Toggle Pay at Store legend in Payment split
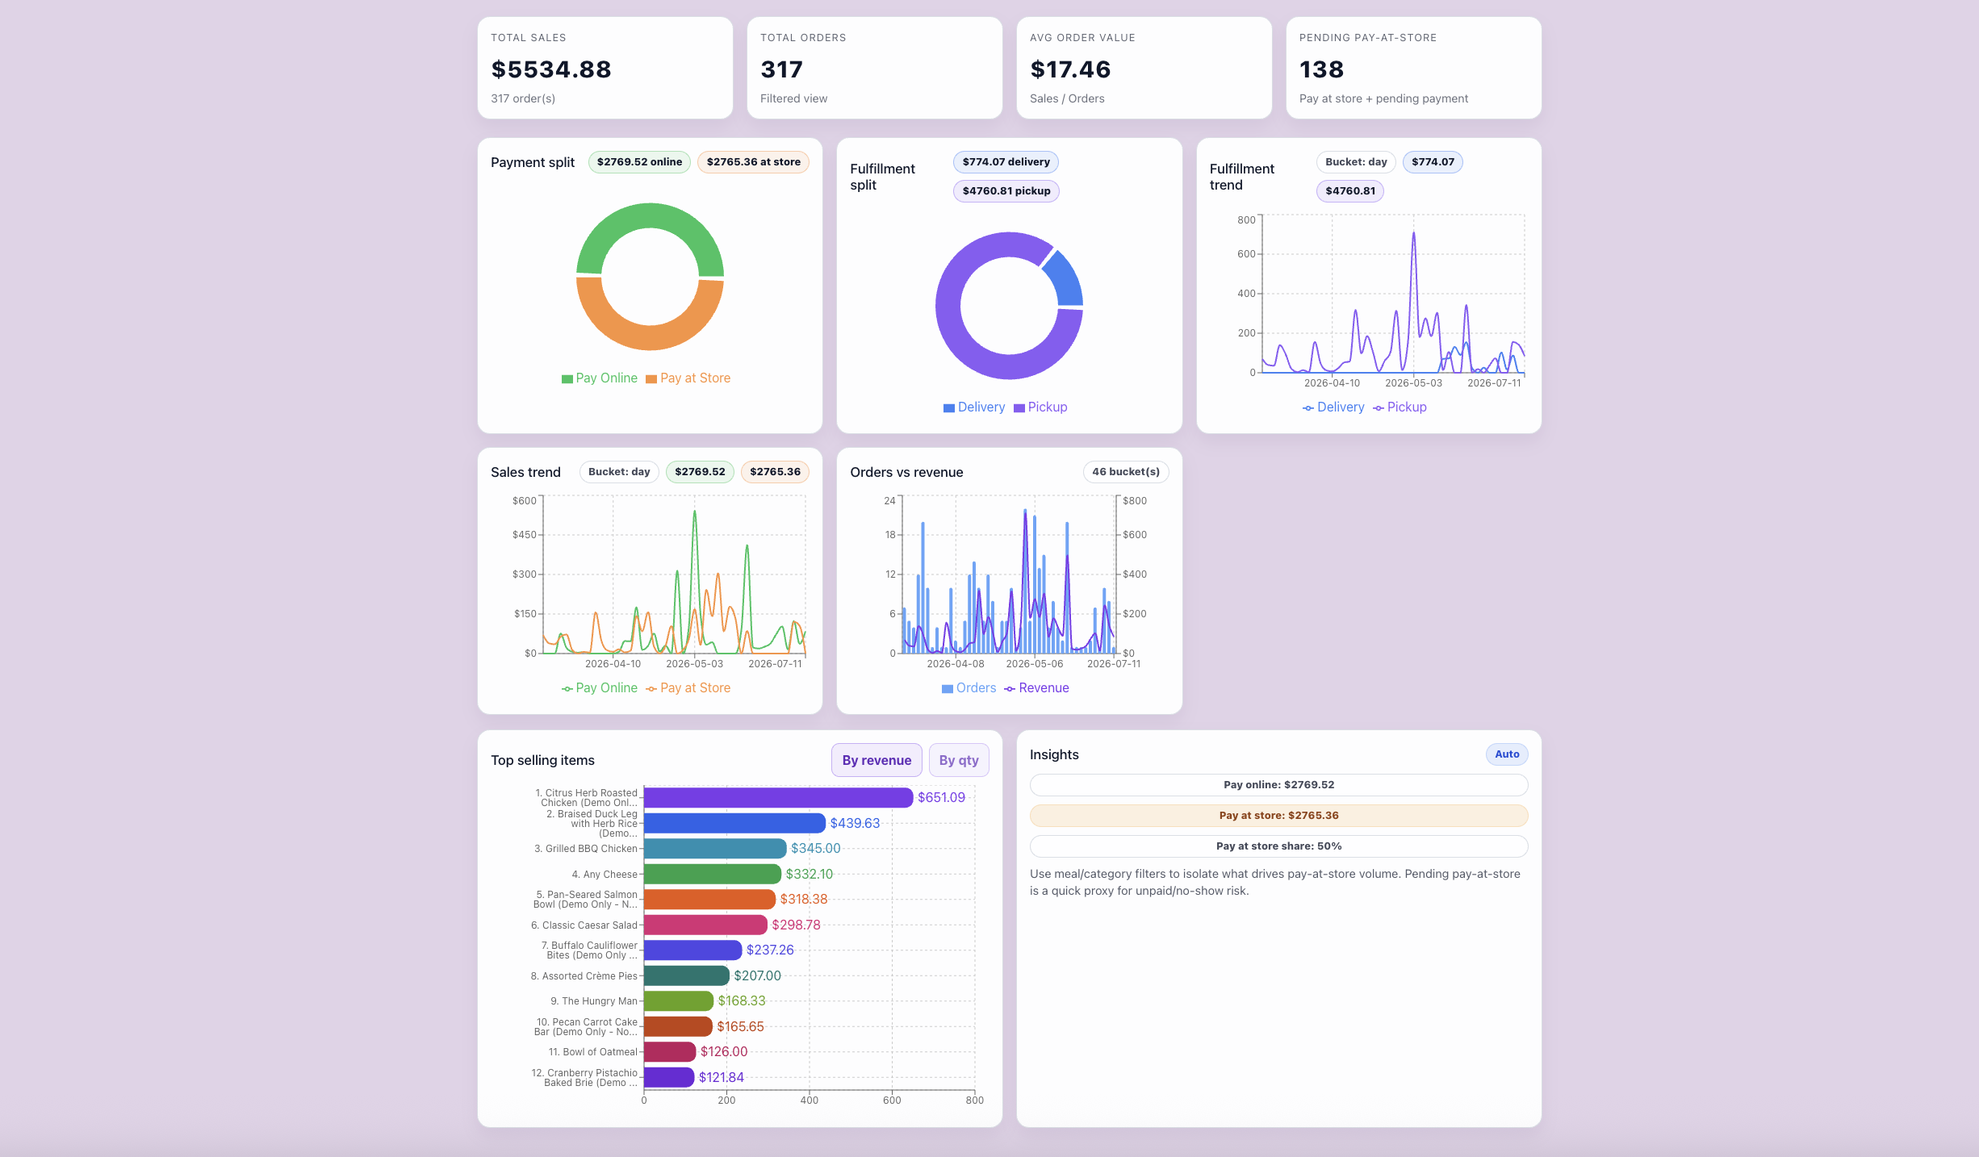 pyautogui.click(x=688, y=378)
